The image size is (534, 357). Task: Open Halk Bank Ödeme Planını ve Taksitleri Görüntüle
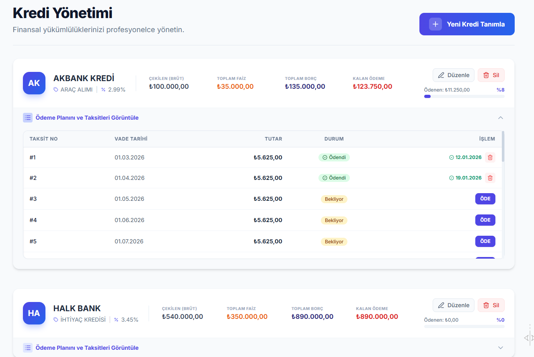(x=87, y=348)
